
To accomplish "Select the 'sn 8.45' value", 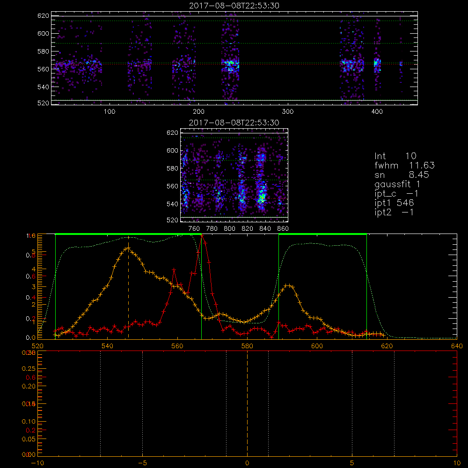I will pos(402,175).
